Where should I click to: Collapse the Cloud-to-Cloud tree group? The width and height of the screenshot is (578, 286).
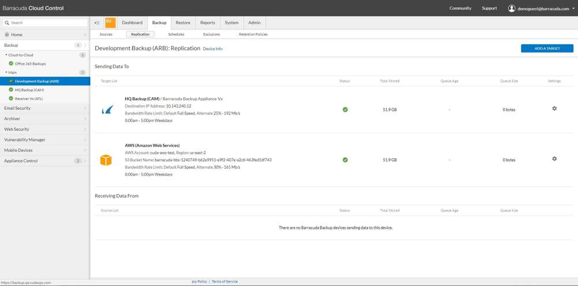(x=6, y=55)
